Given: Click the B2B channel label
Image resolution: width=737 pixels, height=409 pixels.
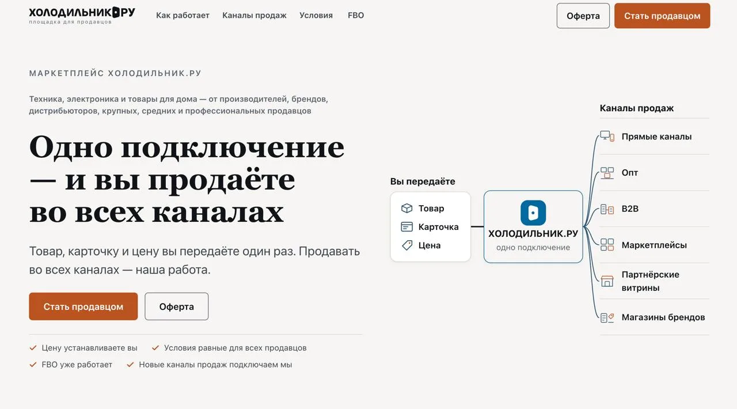Looking at the screenshot, I should coord(630,209).
